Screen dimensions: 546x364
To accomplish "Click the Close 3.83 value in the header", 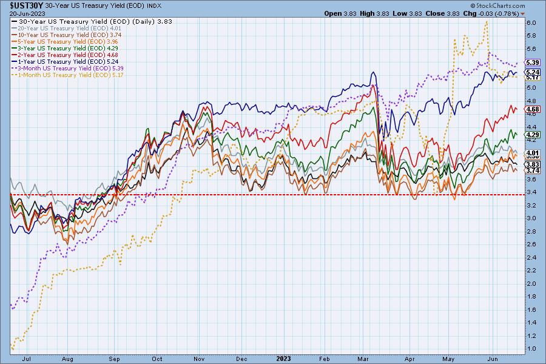I will [443, 13].
